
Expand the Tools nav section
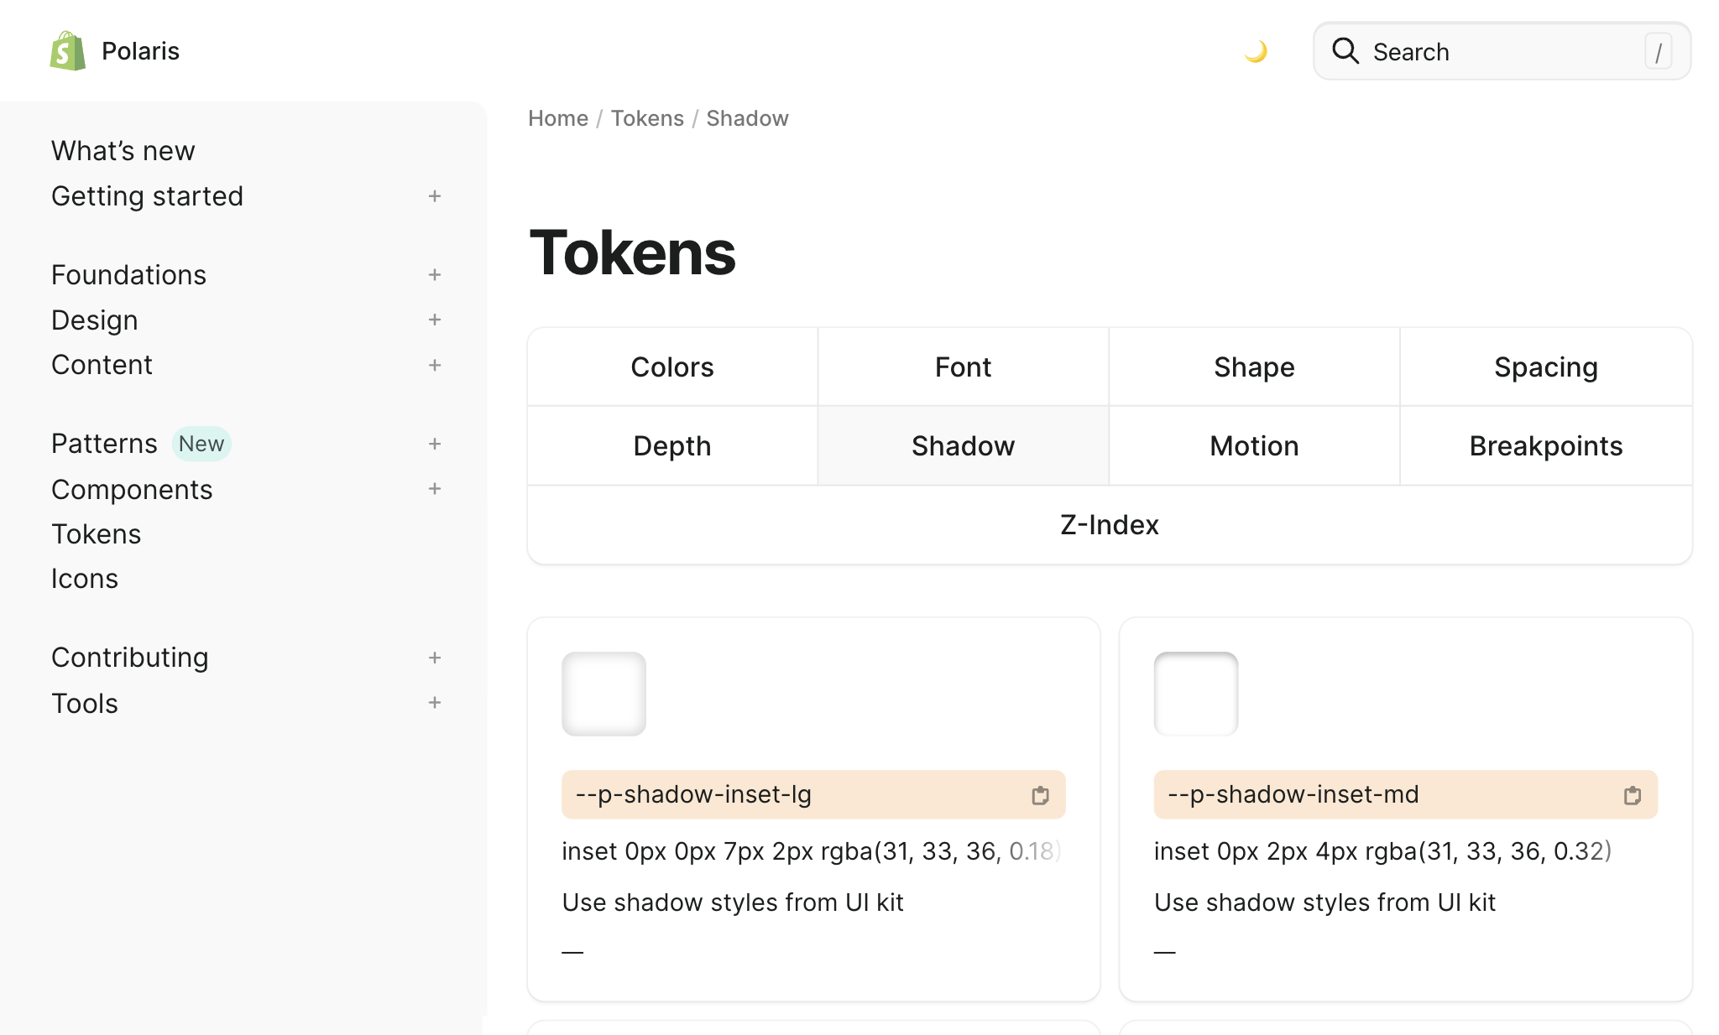[434, 703]
